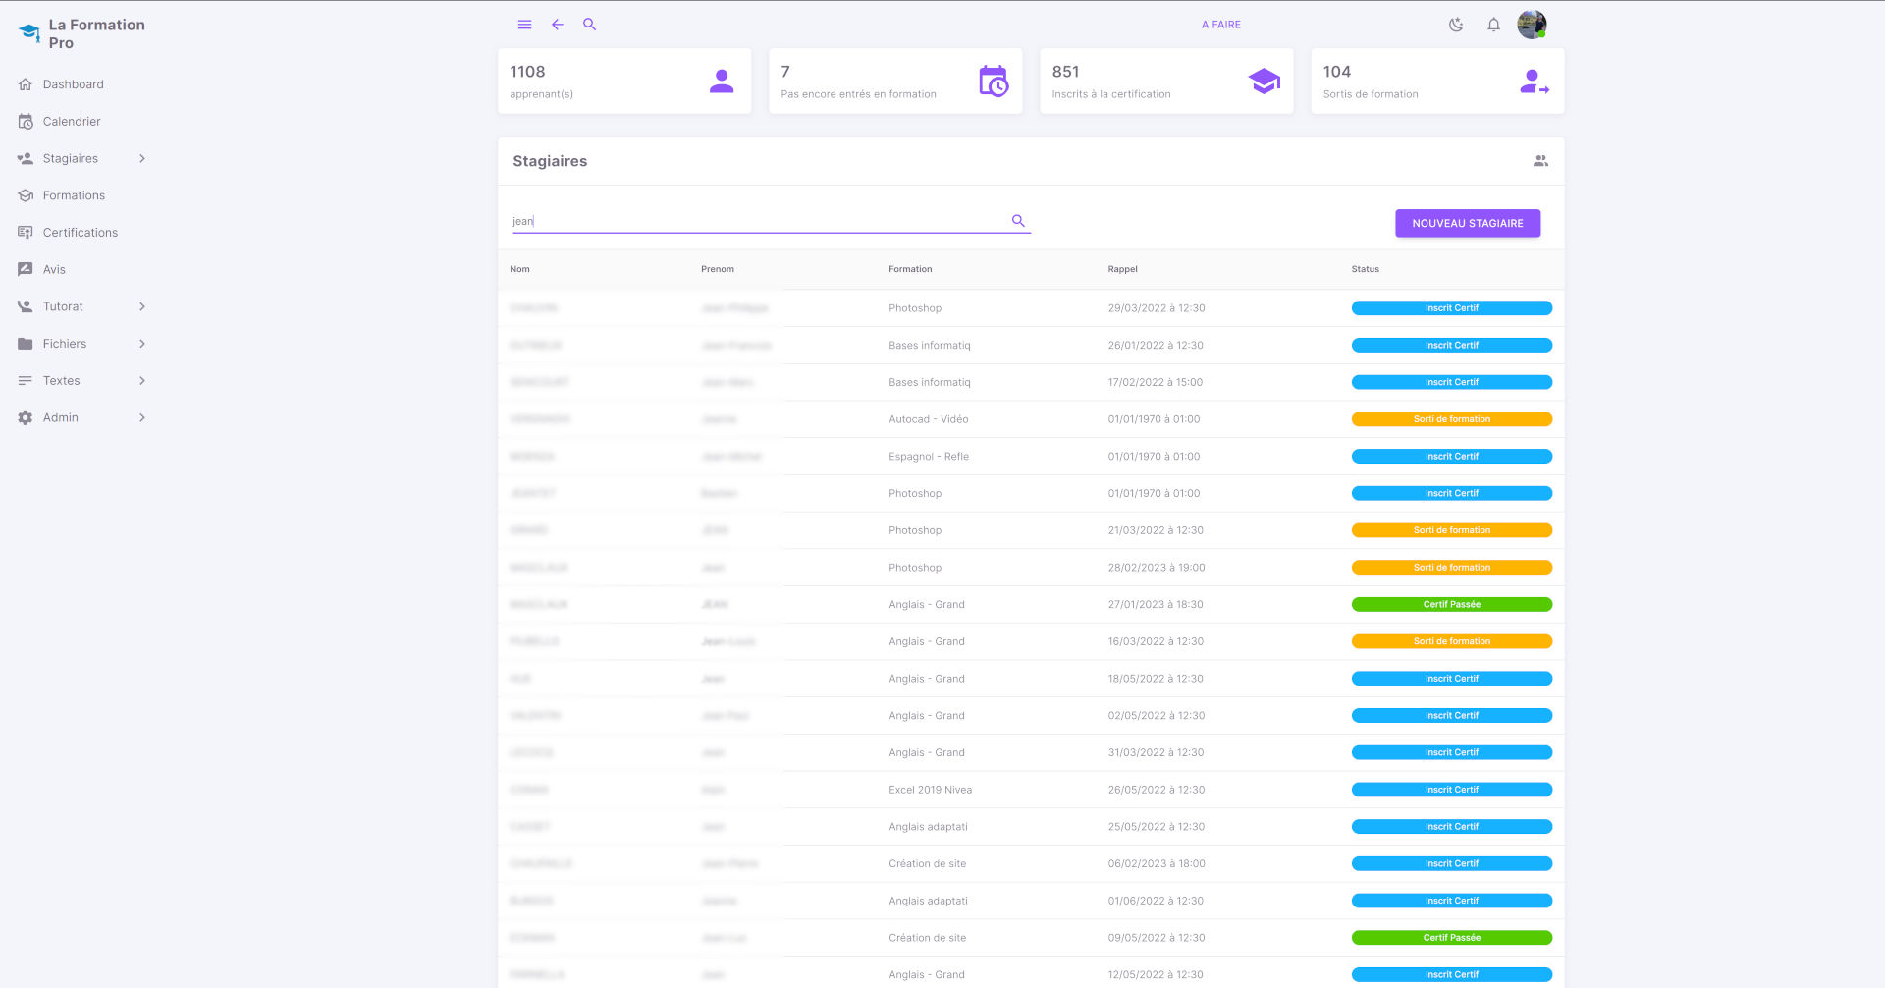Go to Certifications in the sidebar

[80, 233]
